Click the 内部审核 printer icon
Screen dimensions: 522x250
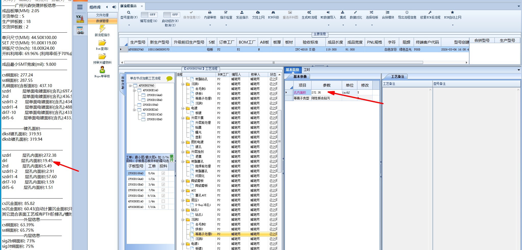point(210,12)
